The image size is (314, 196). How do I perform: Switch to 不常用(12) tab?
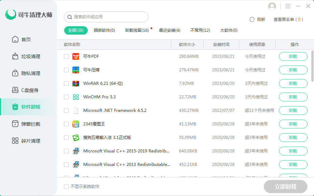pos(200,30)
